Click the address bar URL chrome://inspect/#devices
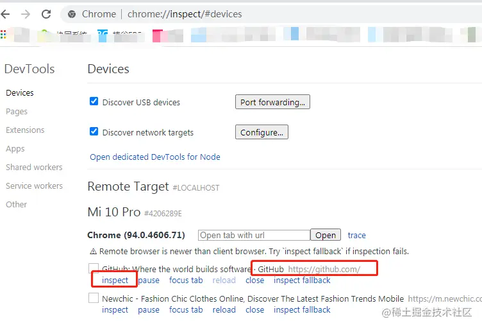Viewport: 482px width, 328px height. pyautogui.click(x=185, y=14)
